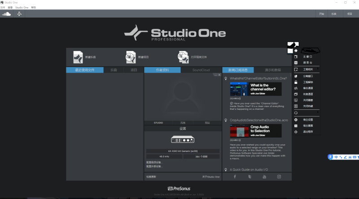
Task: Click the 设置 section header
Action: (x=183, y=129)
